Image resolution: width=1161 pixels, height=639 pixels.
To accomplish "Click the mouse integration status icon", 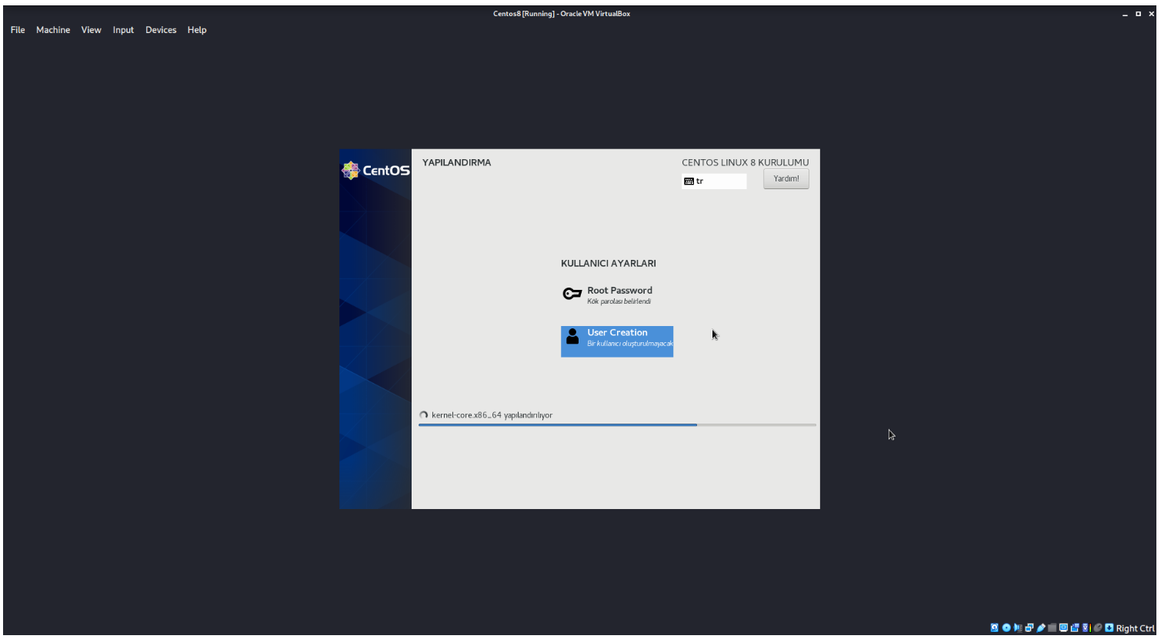I will [x=1098, y=627].
